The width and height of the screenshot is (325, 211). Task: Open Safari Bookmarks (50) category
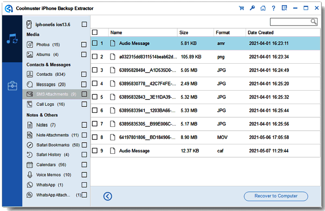point(58,145)
